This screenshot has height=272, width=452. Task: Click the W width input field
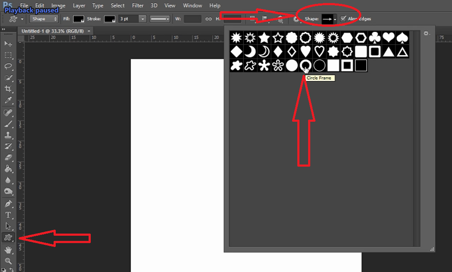coord(193,19)
